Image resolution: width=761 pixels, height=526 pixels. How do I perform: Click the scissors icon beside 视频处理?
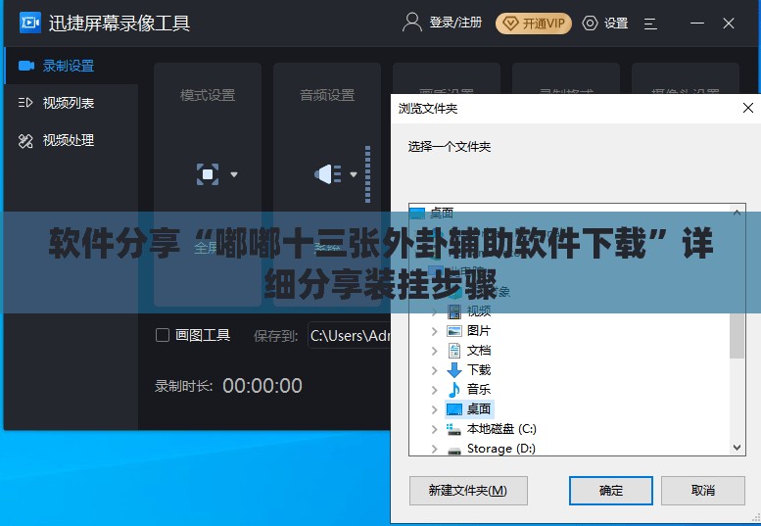point(25,141)
